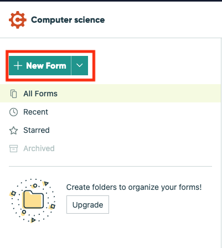Click the Computer science organization name
The height and width of the screenshot is (248, 222).
pyautogui.click(x=68, y=20)
